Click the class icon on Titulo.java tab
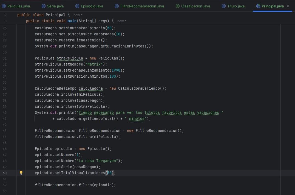The image size is (295, 195). coord(223,6)
